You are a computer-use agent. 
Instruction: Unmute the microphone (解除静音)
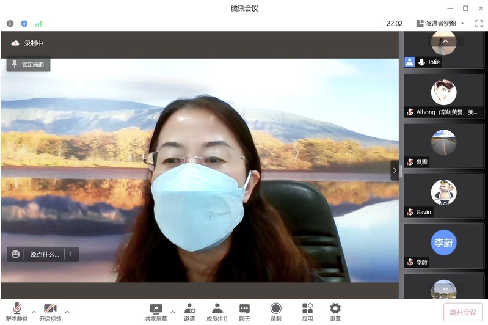pyautogui.click(x=16, y=312)
